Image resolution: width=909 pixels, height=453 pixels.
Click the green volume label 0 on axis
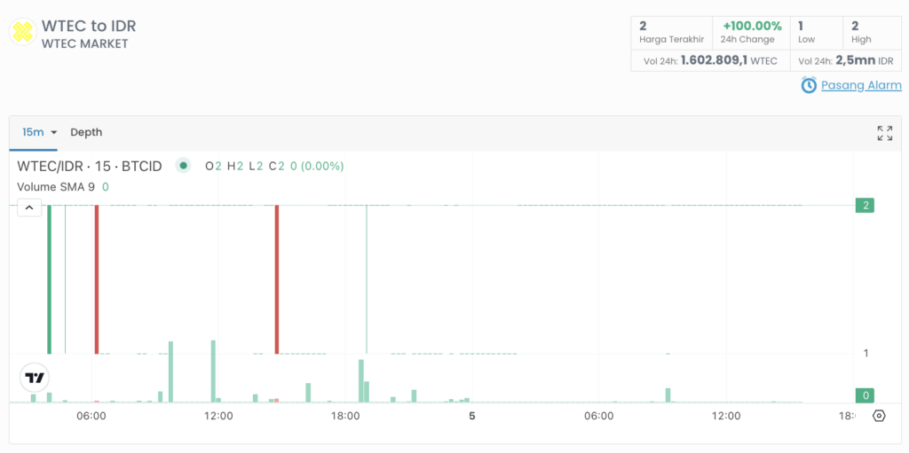[865, 395]
